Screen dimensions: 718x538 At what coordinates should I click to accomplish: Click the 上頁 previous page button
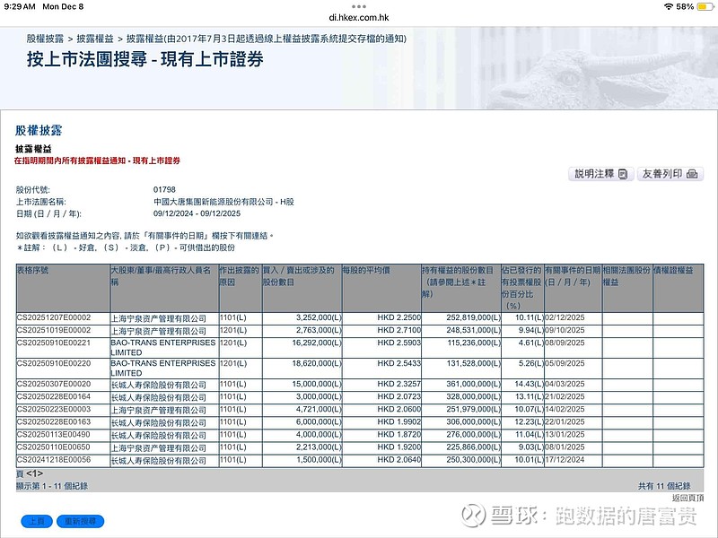click(37, 521)
